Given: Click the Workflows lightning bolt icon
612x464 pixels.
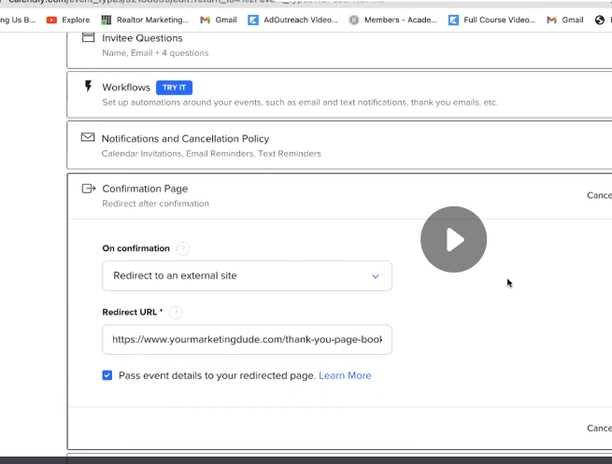Looking at the screenshot, I should pyautogui.click(x=89, y=87).
